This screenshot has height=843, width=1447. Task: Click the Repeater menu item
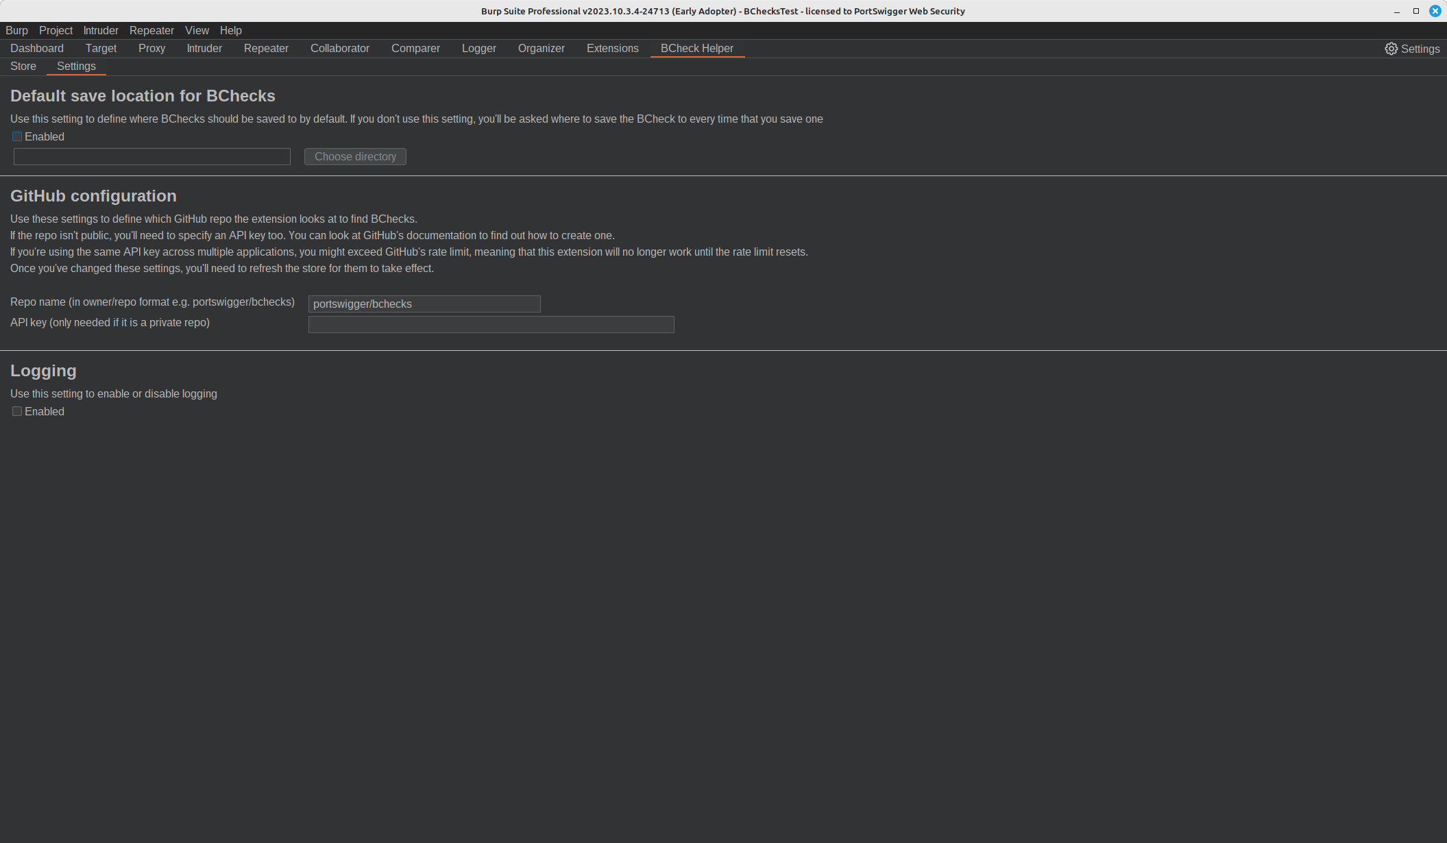151,30
